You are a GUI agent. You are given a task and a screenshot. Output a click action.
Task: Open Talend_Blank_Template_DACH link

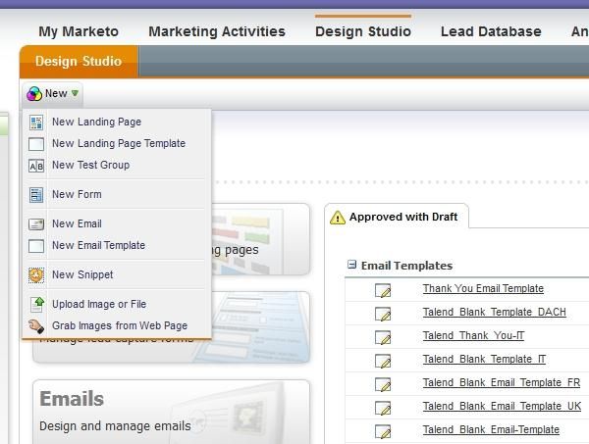[x=495, y=312]
